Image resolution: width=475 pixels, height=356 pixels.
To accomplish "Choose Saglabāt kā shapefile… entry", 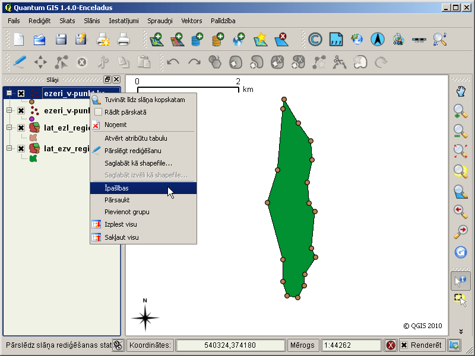I will tap(143, 163).
